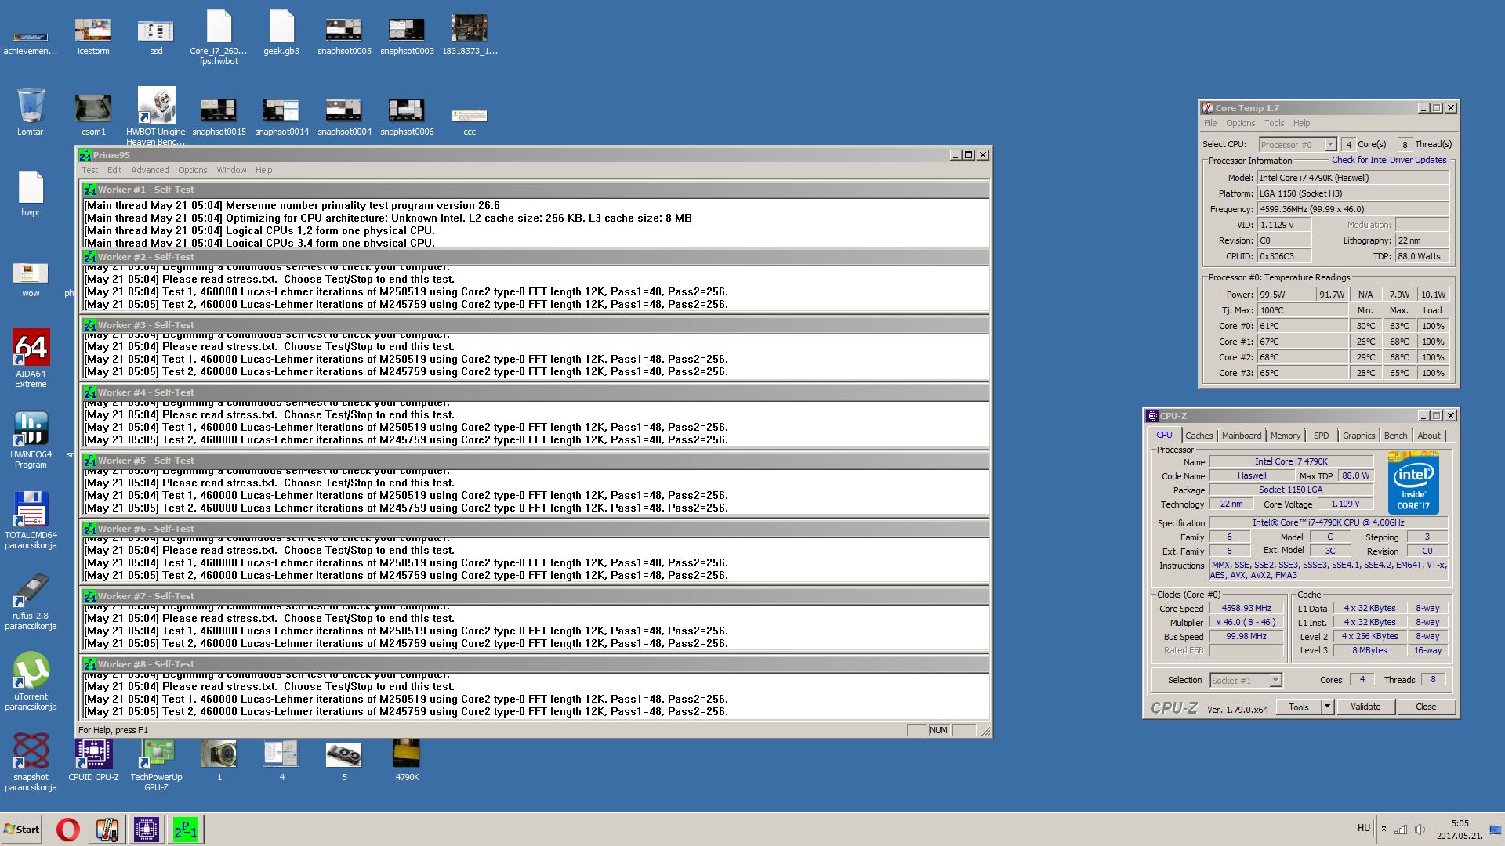This screenshot has width=1505, height=846.
Task: Open Core Temp Tools menu
Action: pos(1274,123)
